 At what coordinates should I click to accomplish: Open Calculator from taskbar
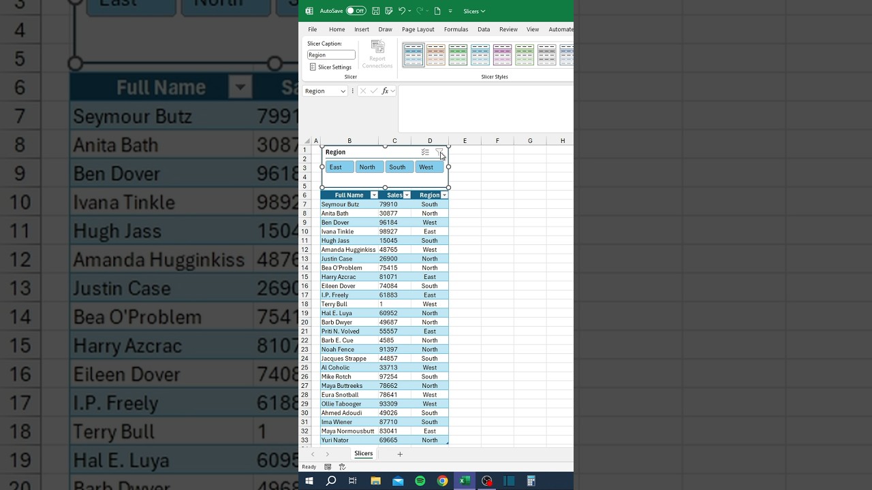531,481
